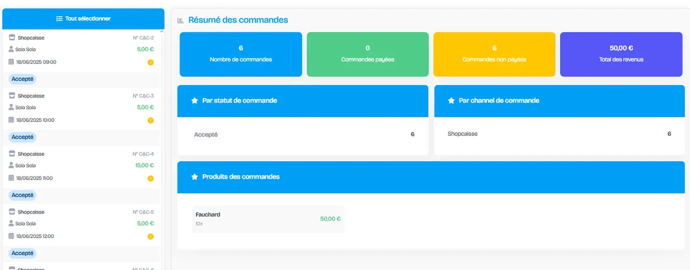Click the star icon in Par statut de commande
This screenshot has width=690, height=270.
[195, 101]
